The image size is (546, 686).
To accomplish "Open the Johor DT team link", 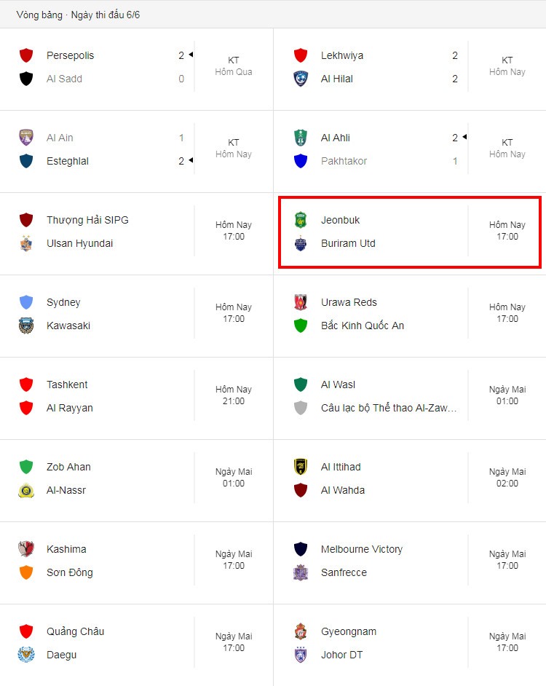I will coord(341,655).
